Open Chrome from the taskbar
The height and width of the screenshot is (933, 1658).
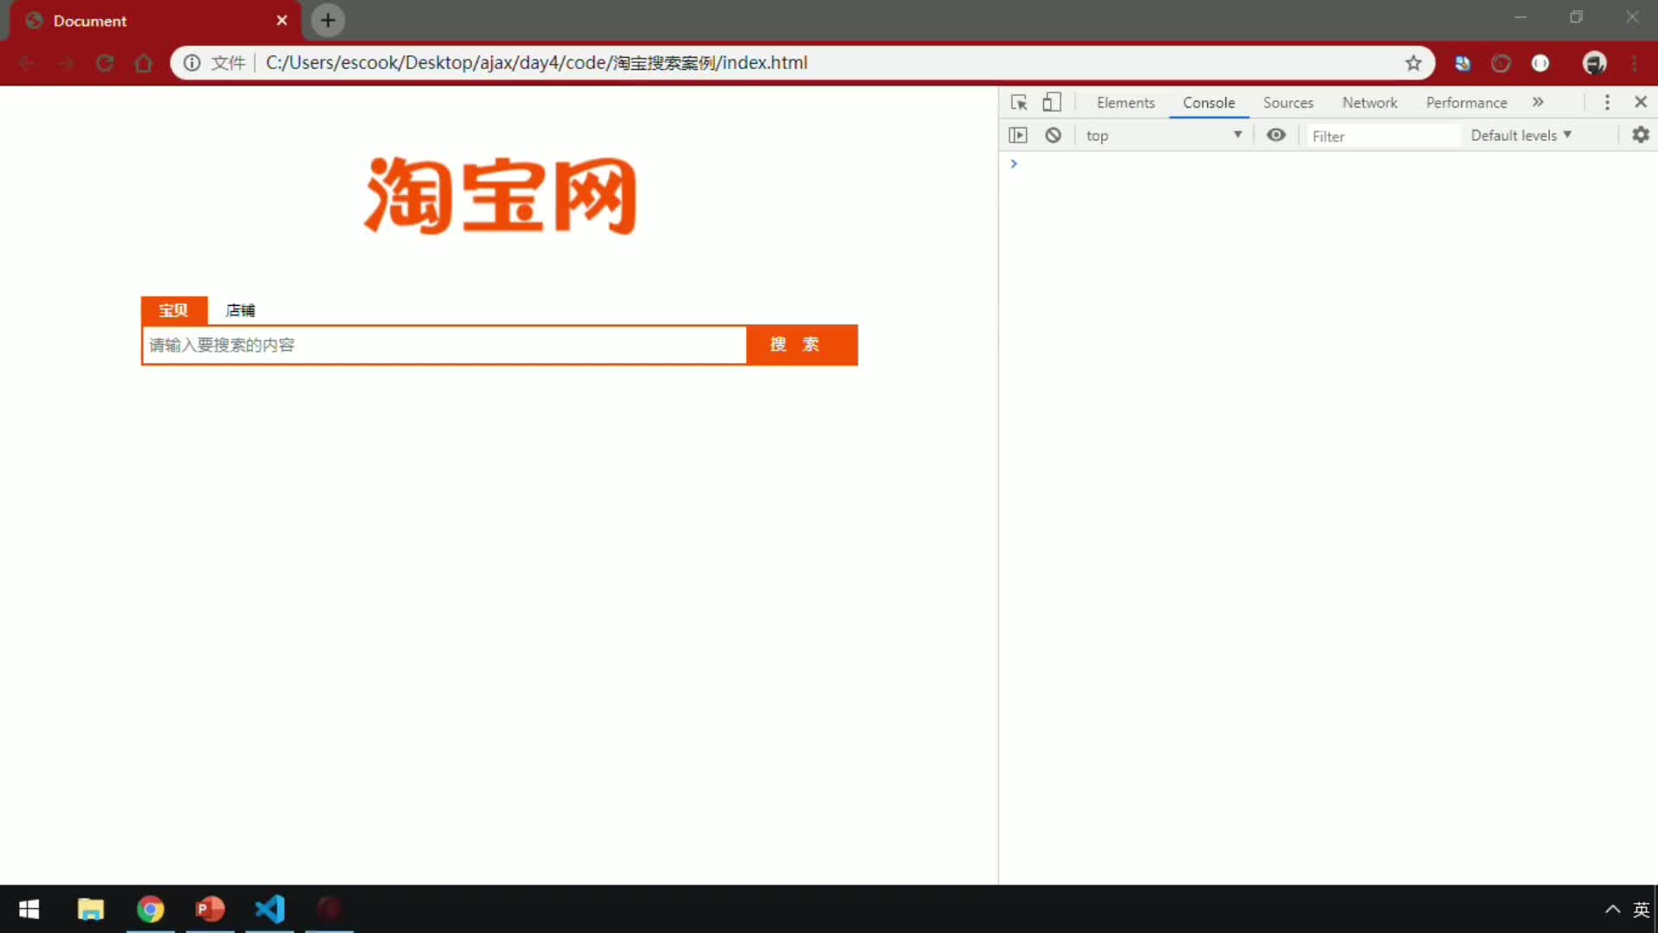[150, 910]
